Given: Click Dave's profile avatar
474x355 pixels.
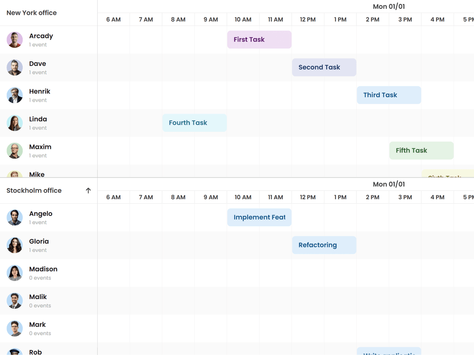Looking at the screenshot, I should coord(14,67).
